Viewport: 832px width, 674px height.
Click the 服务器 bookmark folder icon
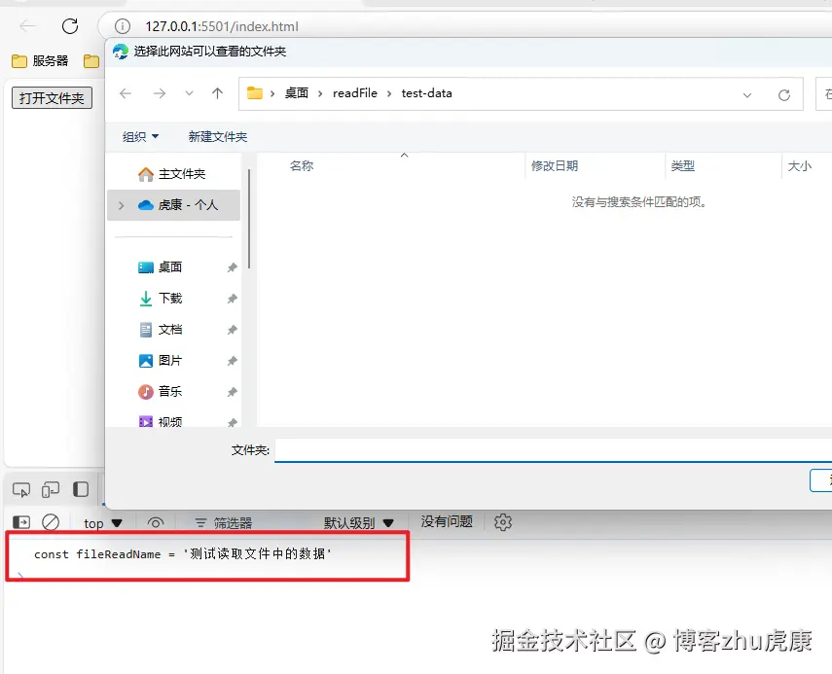click(x=18, y=60)
